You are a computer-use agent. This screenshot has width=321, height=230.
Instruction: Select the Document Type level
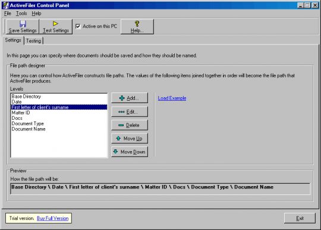click(59, 123)
